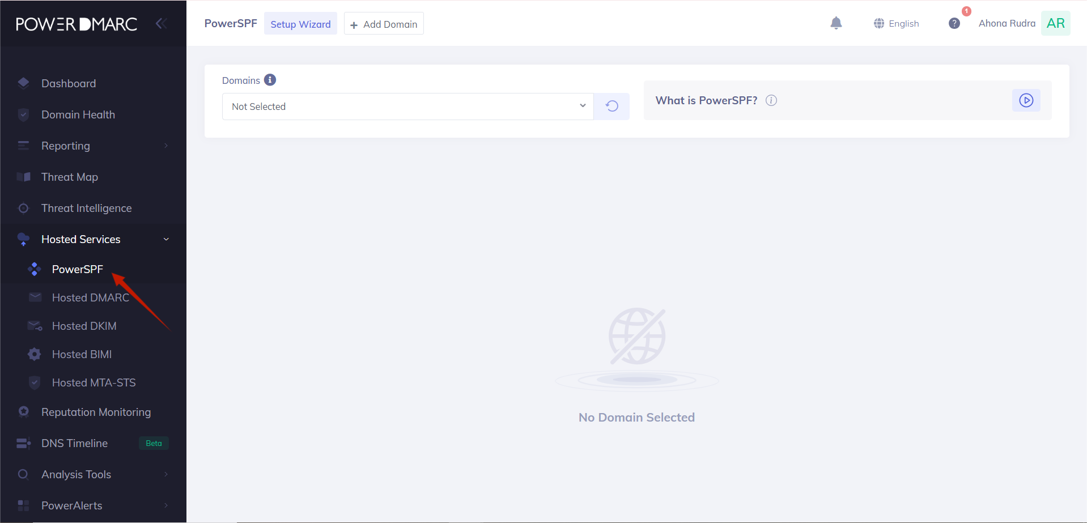Image resolution: width=1087 pixels, height=523 pixels.
Task: Open Threat Intelligence from the sidebar
Action: coord(86,207)
